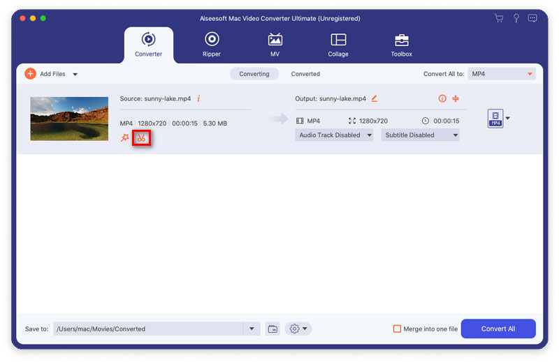The image size is (559, 362).
Task: View source file info icon
Action: coord(198,98)
